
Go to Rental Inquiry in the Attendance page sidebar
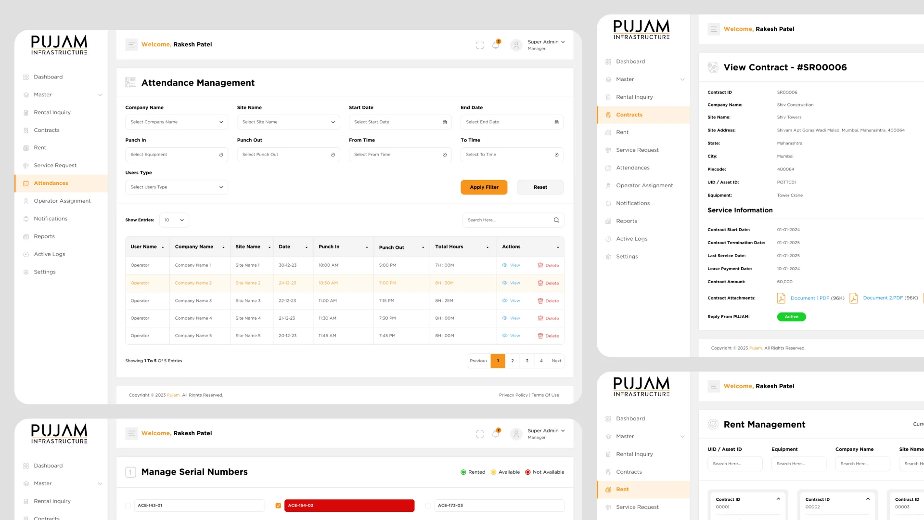[52, 113]
